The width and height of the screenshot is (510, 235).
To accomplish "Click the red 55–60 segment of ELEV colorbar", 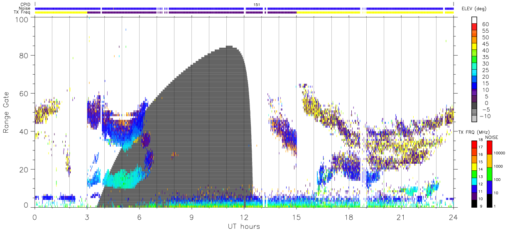I will [x=474, y=27].
